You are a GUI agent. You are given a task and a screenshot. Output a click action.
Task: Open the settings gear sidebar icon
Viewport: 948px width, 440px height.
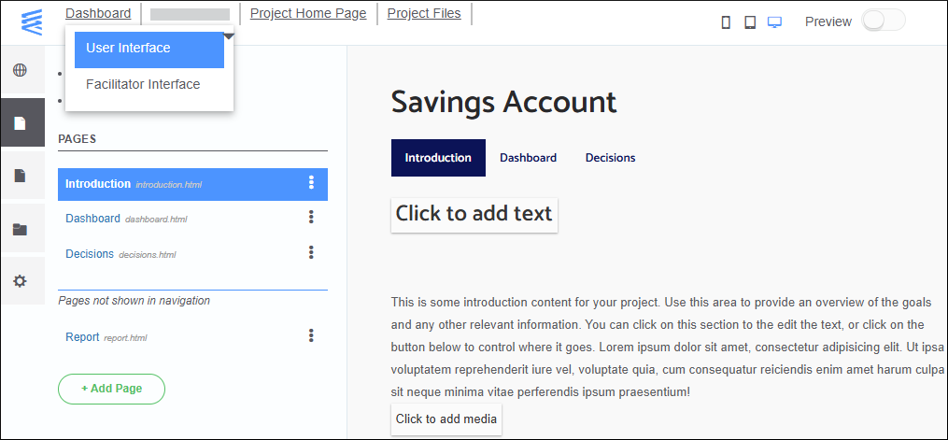coord(20,281)
